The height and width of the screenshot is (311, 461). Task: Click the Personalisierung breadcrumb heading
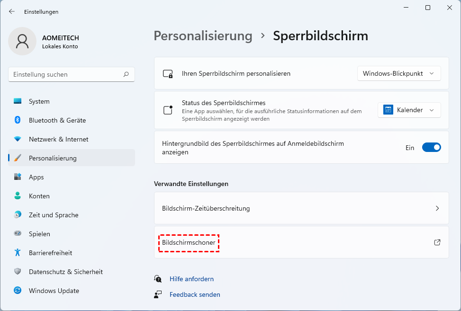pyautogui.click(x=203, y=36)
